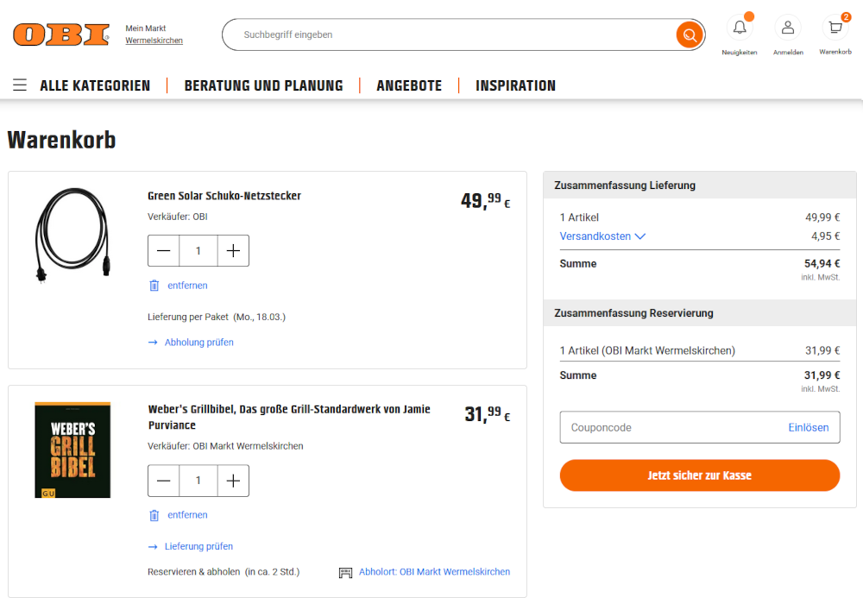Click Abholung prüfen link
The image size is (863, 604).
[x=198, y=343]
